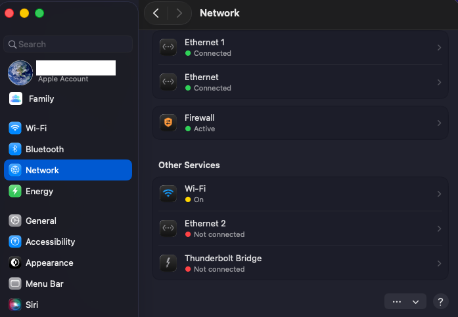The image size is (458, 317).
Task: Click the Family icon in sidebar
Action: click(x=16, y=98)
